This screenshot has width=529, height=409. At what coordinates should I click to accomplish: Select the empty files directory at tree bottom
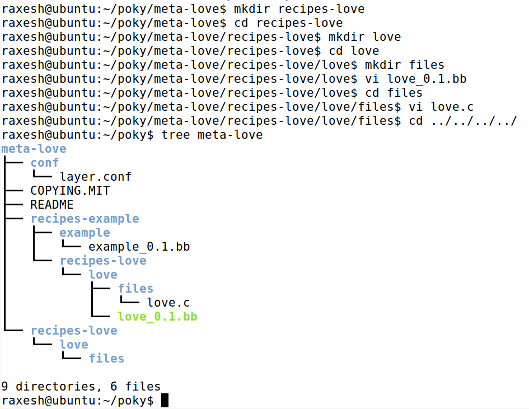point(106,358)
